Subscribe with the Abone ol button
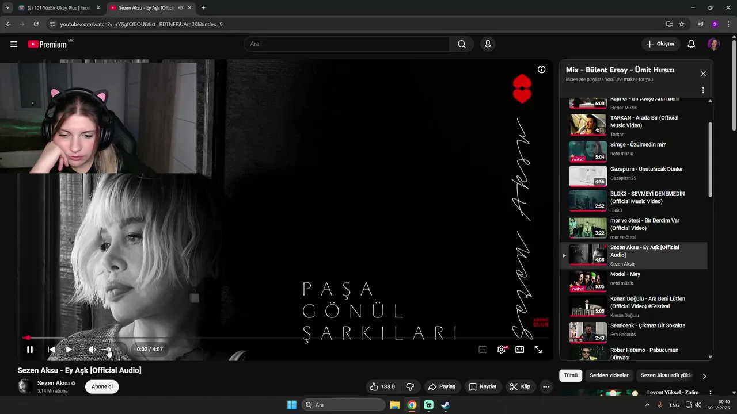This screenshot has width=737, height=414. 102,386
